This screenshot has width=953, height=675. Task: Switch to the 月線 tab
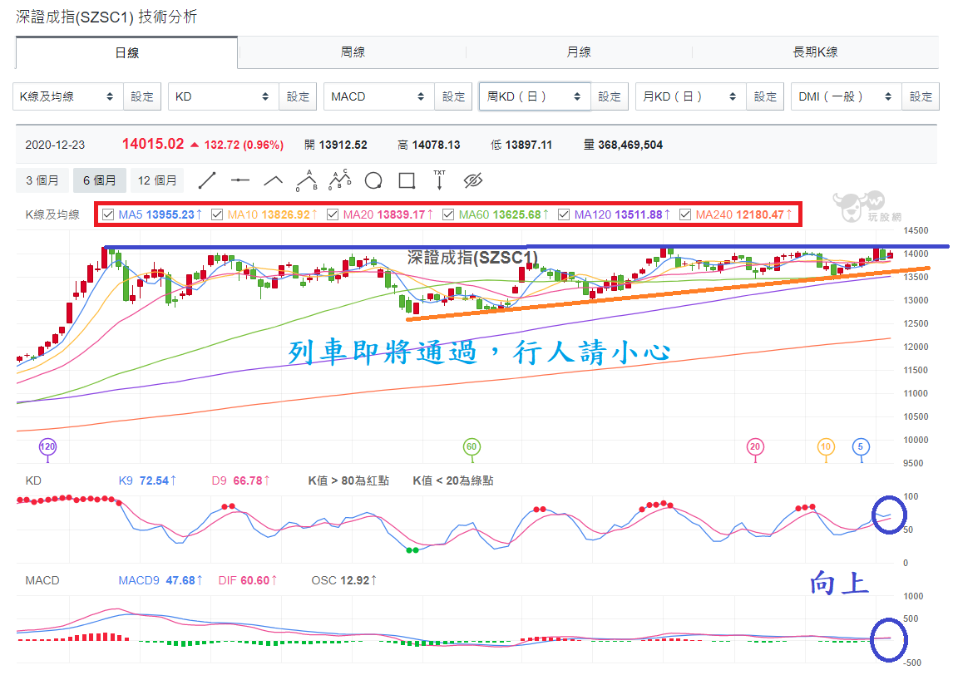tap(579, 52)
